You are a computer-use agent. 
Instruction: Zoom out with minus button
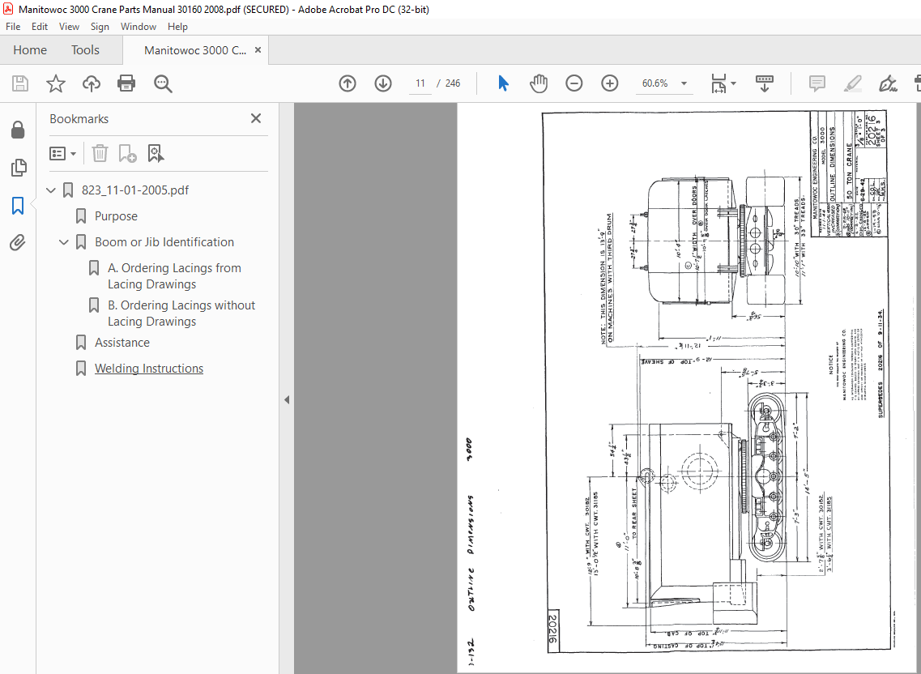click(573, 83)
